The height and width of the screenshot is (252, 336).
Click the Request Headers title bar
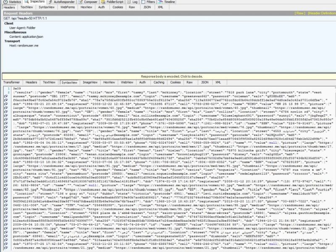point(169,13)
